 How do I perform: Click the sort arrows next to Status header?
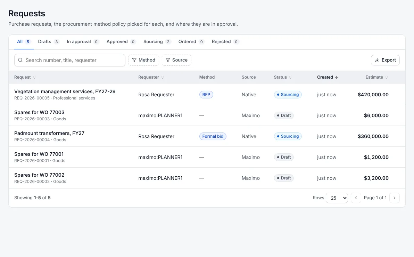[x=290, y=77]
